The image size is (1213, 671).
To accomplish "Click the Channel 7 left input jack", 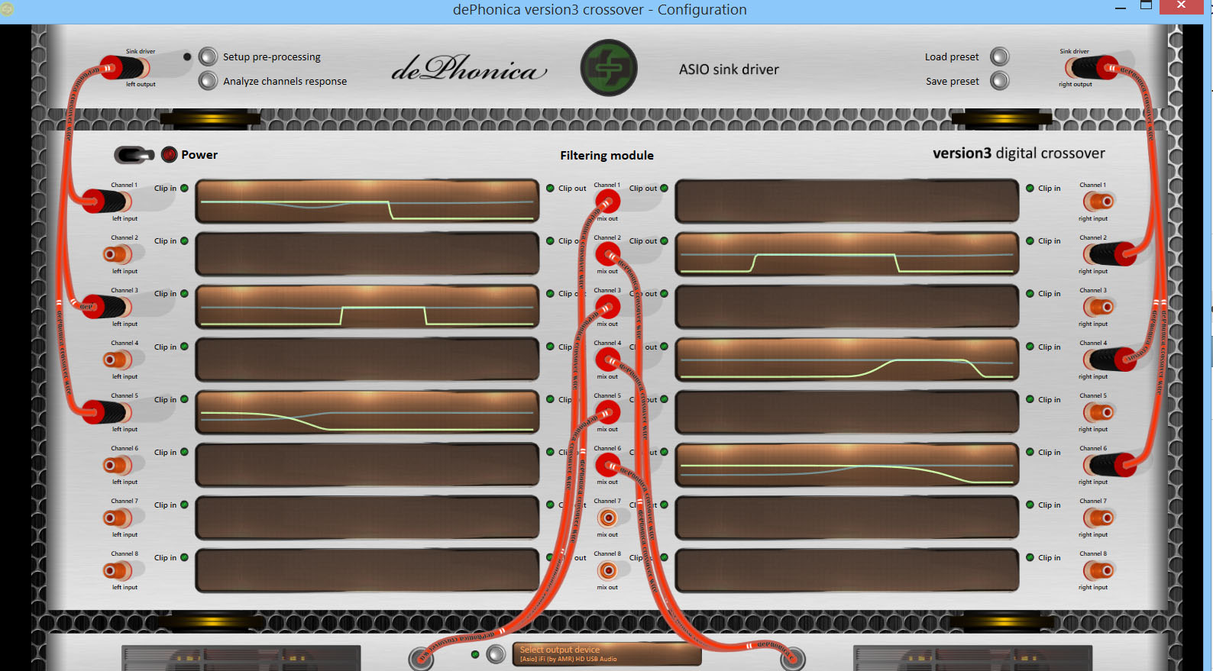I will click(118, 518).
